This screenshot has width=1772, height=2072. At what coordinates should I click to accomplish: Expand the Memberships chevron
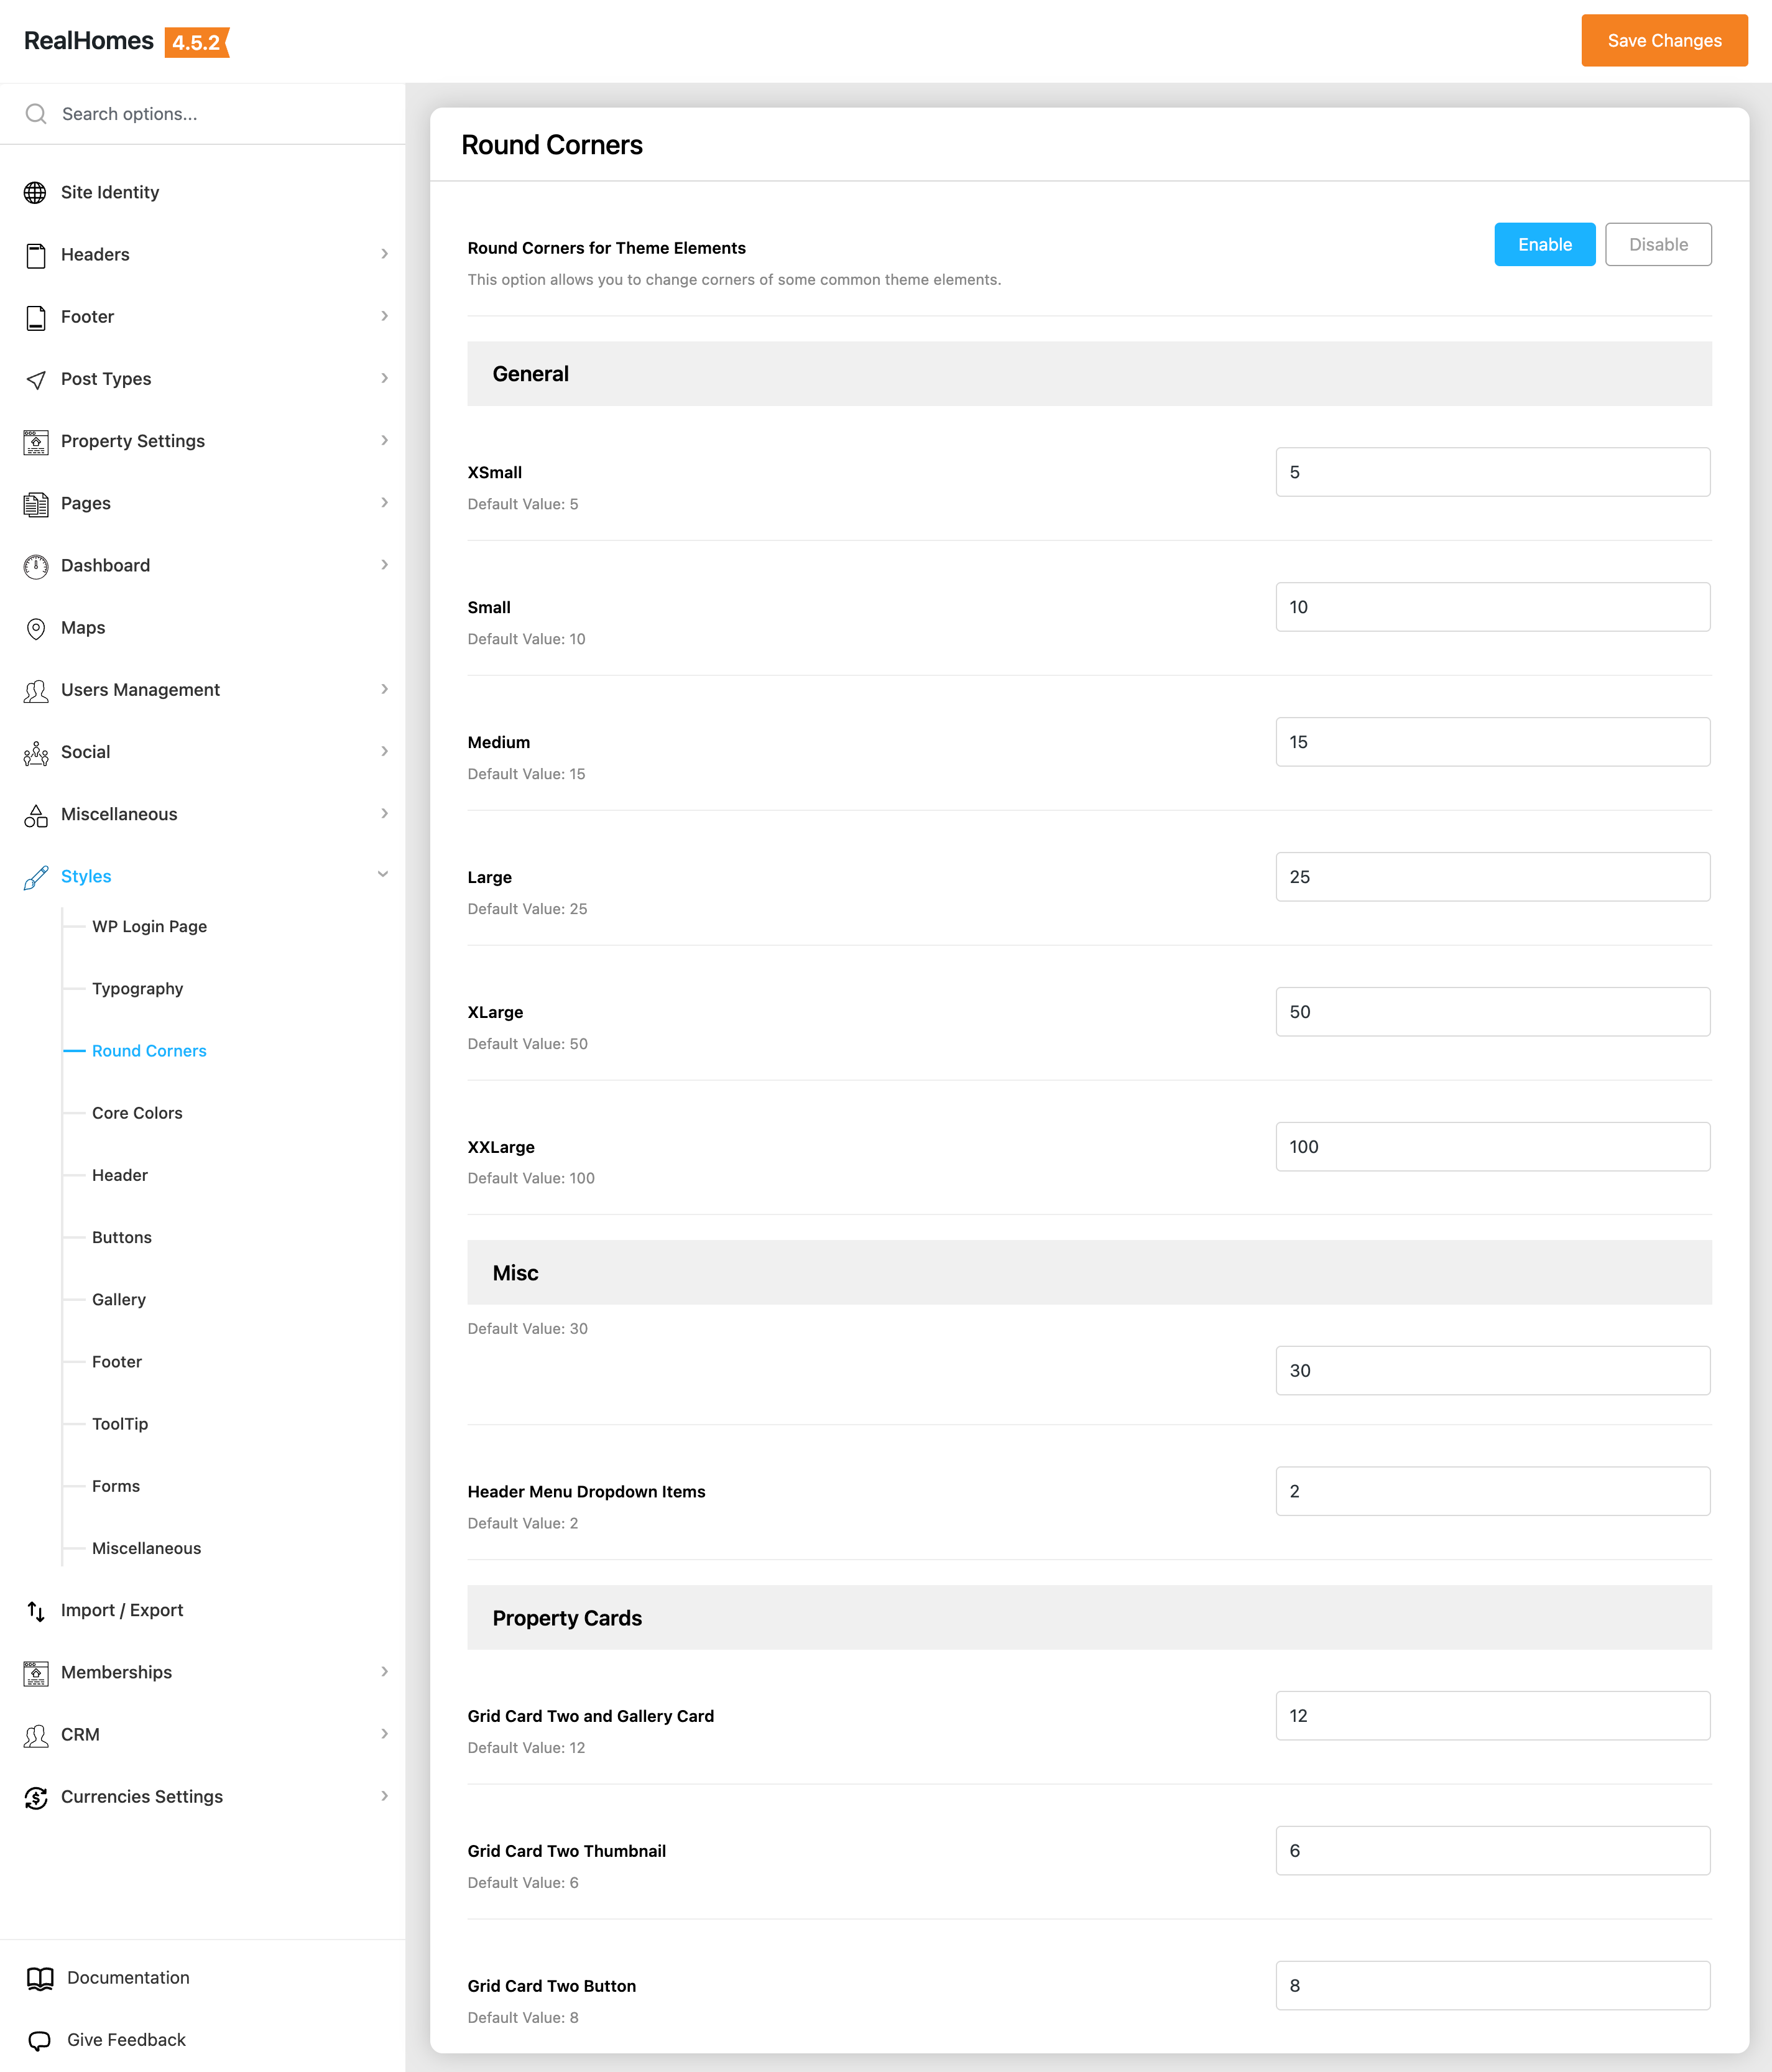[384, 1671]
